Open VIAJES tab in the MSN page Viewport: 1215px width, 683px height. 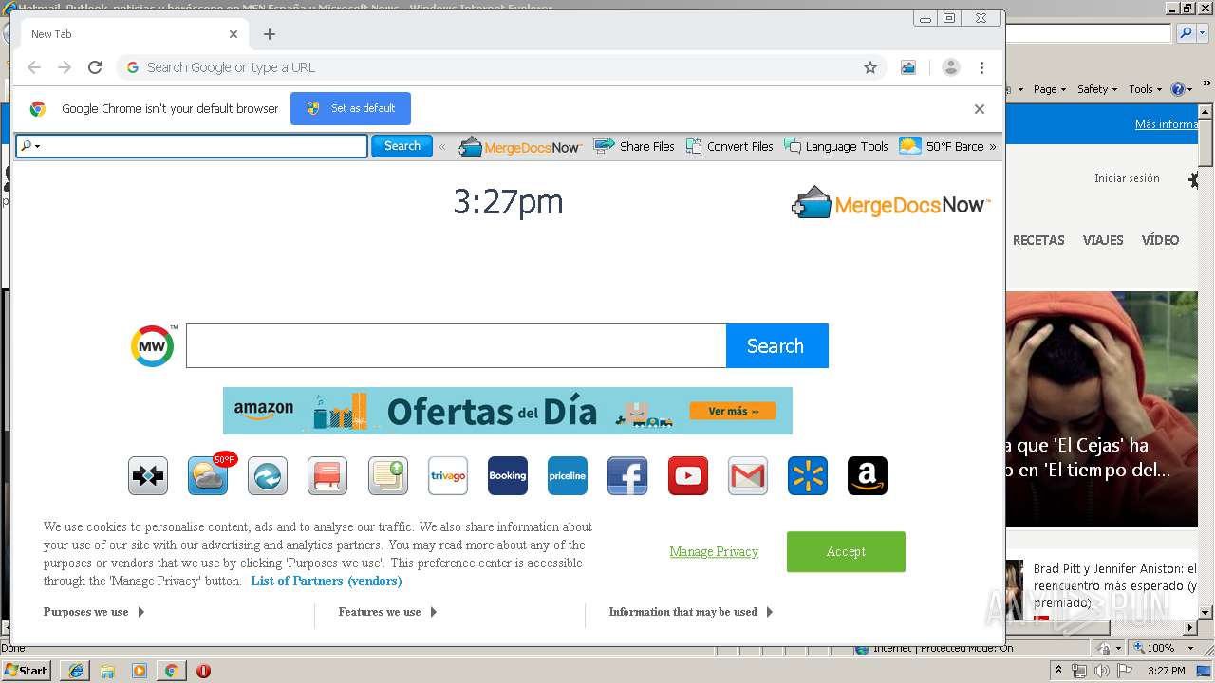click(1103, 240)
